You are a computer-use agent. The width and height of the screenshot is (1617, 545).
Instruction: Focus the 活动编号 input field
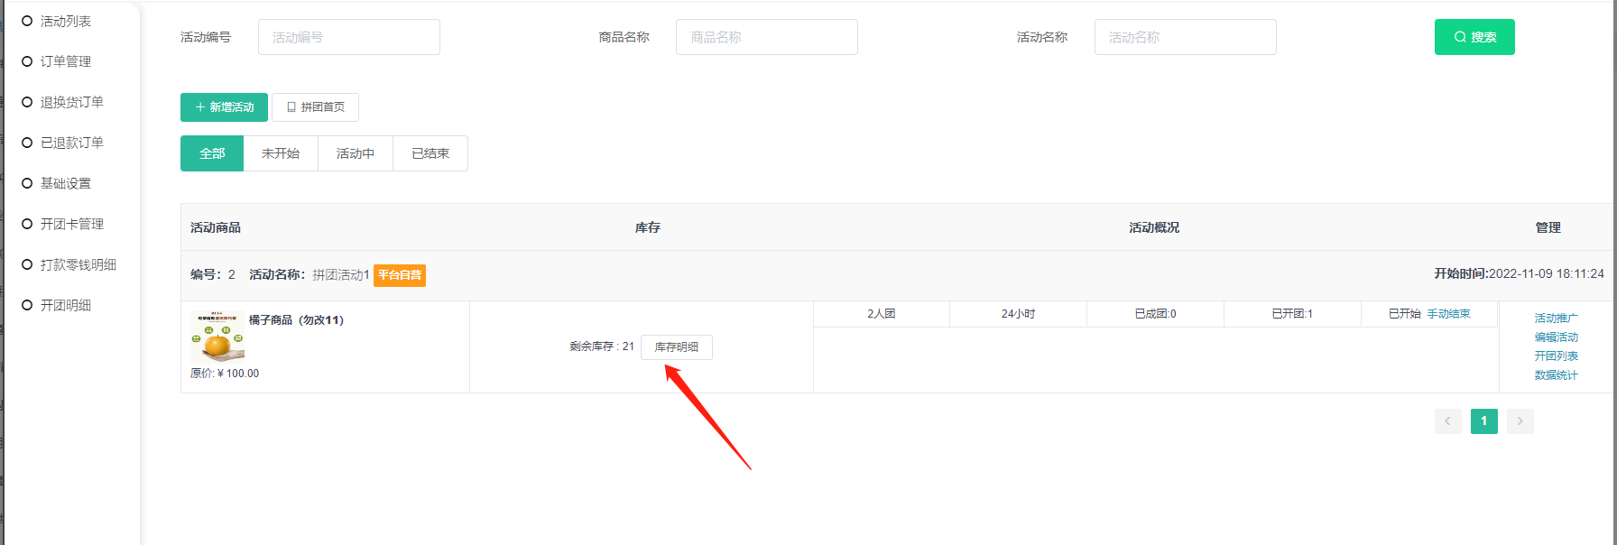(348, 37)
